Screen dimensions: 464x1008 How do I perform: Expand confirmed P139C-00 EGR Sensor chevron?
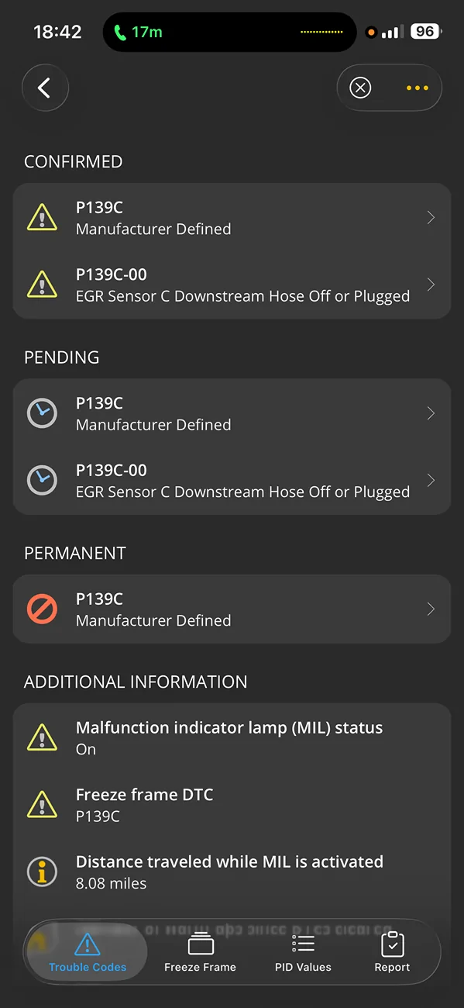431,285
